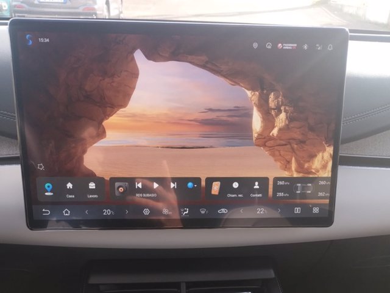This screenshot has height=293, width=390.
Task: Open climate fan settings icon
Action: click(166, 211)
